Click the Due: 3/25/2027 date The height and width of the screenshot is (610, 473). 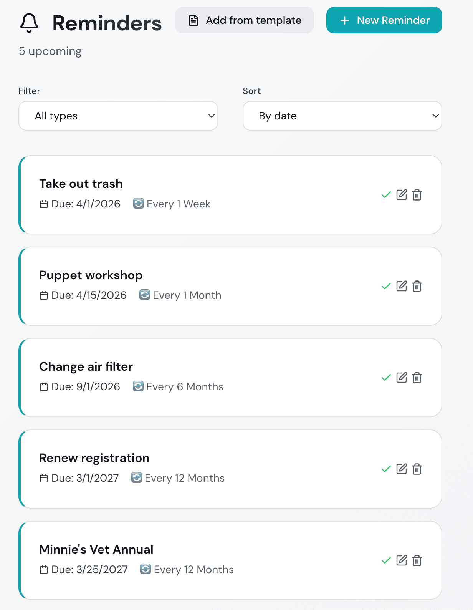(90, 570)
